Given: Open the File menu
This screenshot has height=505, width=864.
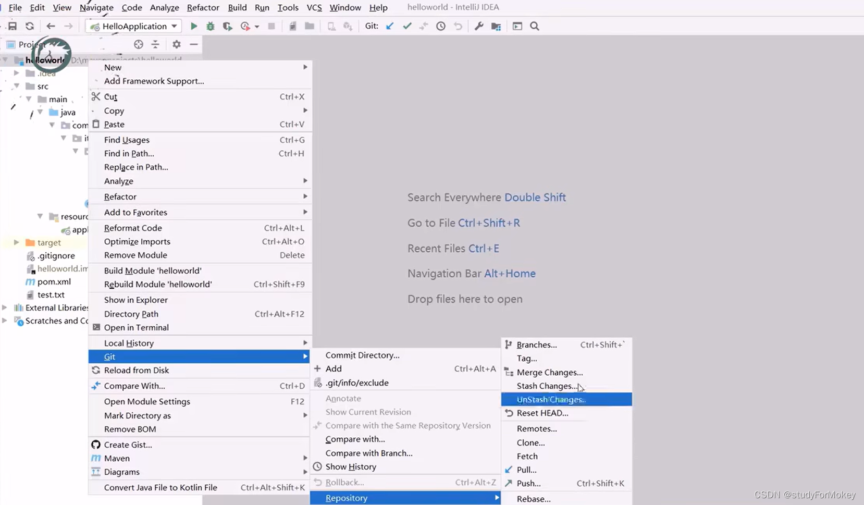Looking at the screenshot, I should [15, 7].
